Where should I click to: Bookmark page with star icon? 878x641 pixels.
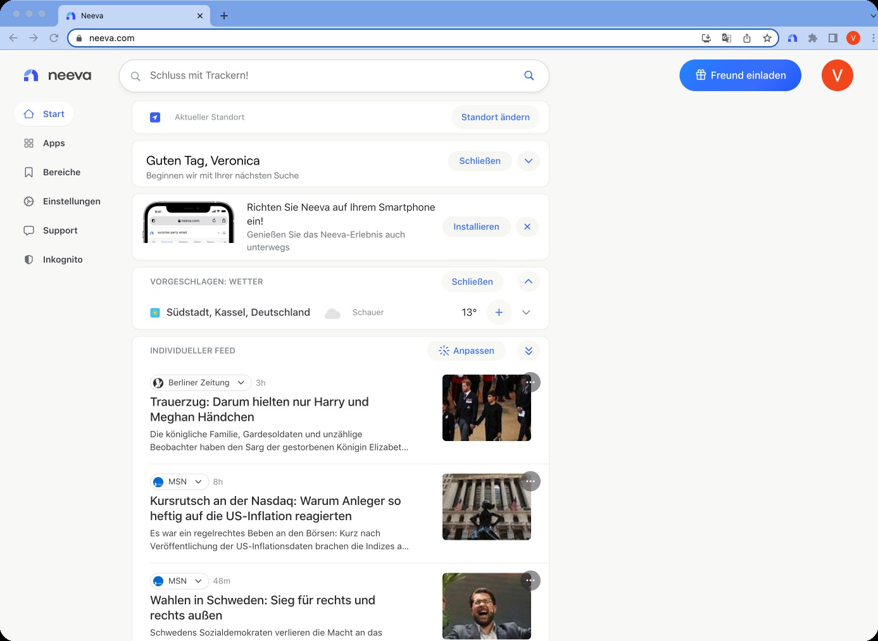(x=767, y=38)
